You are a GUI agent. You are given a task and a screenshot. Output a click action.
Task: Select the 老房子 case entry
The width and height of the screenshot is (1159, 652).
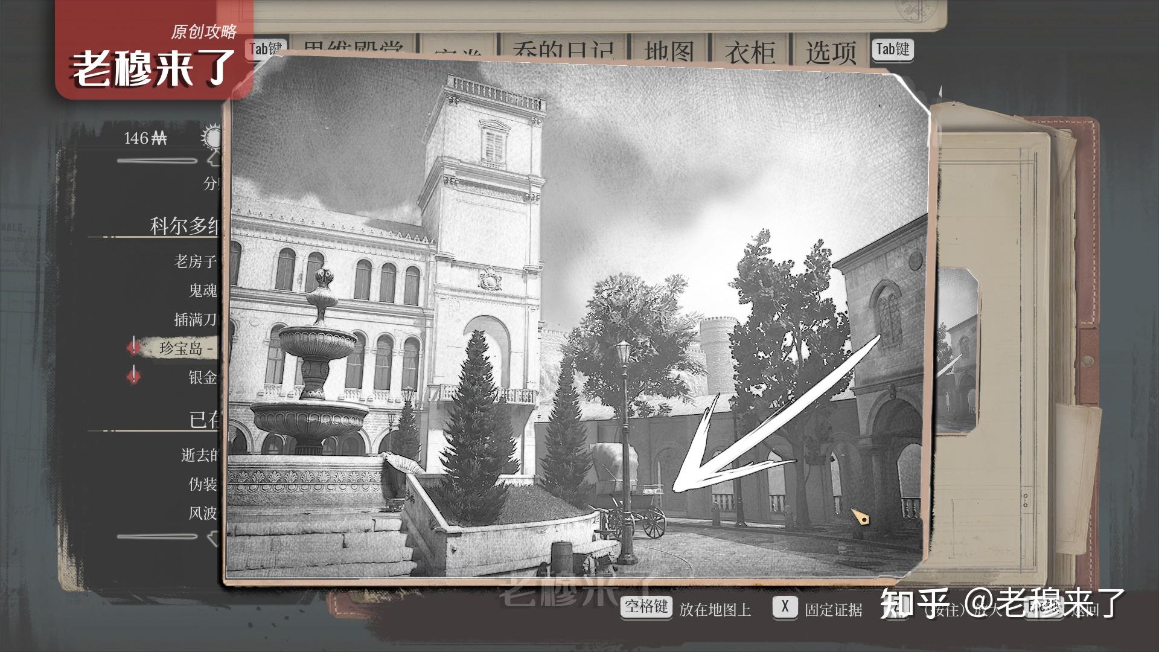click(x=195, y=261)
